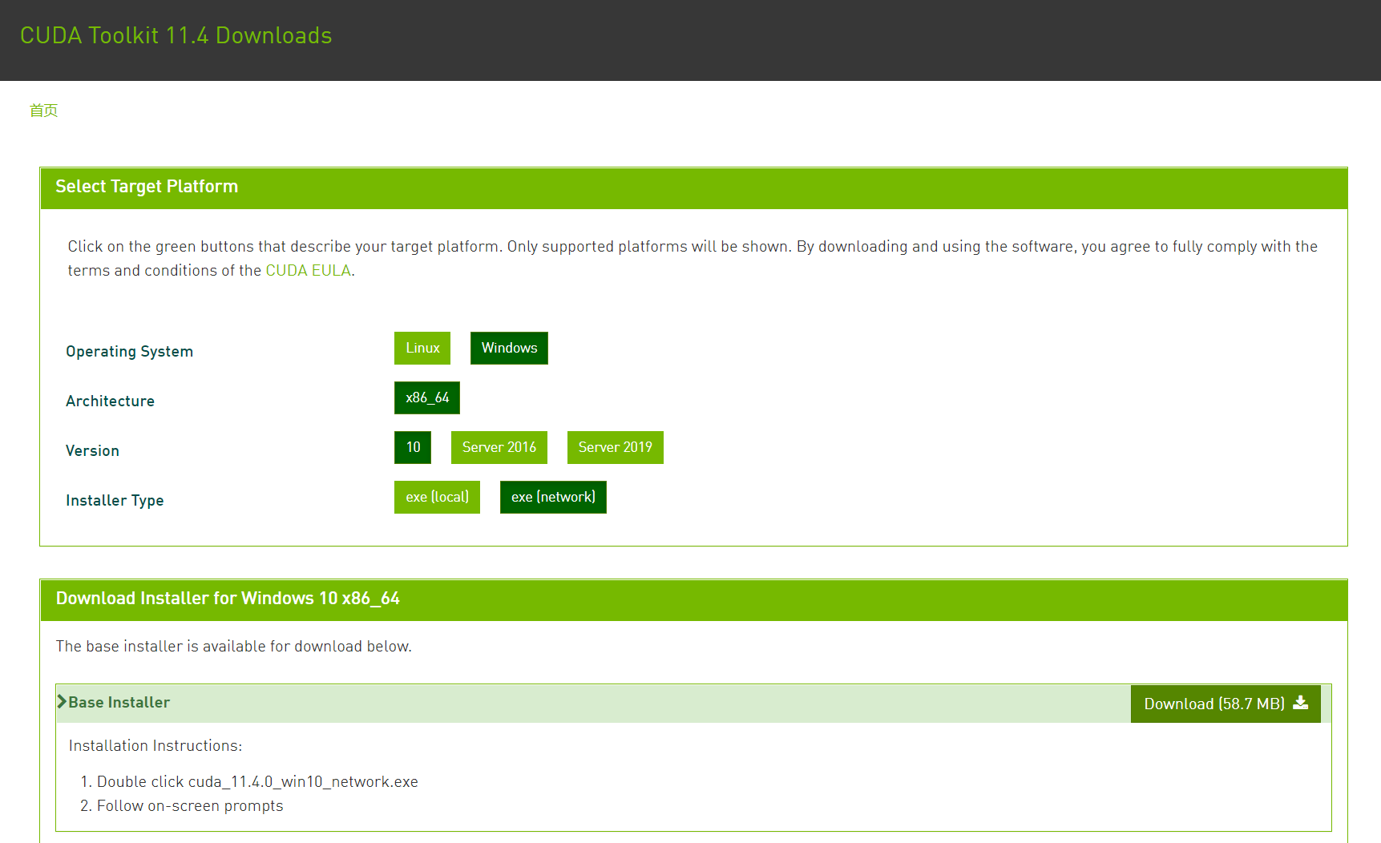The height and width of the screenshot is (843, 1381).
Task: Pick the Server 2019 version
Action: (x=616, y=447)
